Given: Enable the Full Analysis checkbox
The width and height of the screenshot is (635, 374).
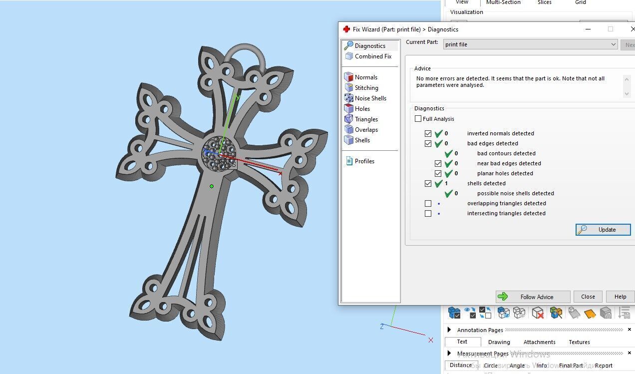Looking at the screenshot, I should (x=418, y=119).
